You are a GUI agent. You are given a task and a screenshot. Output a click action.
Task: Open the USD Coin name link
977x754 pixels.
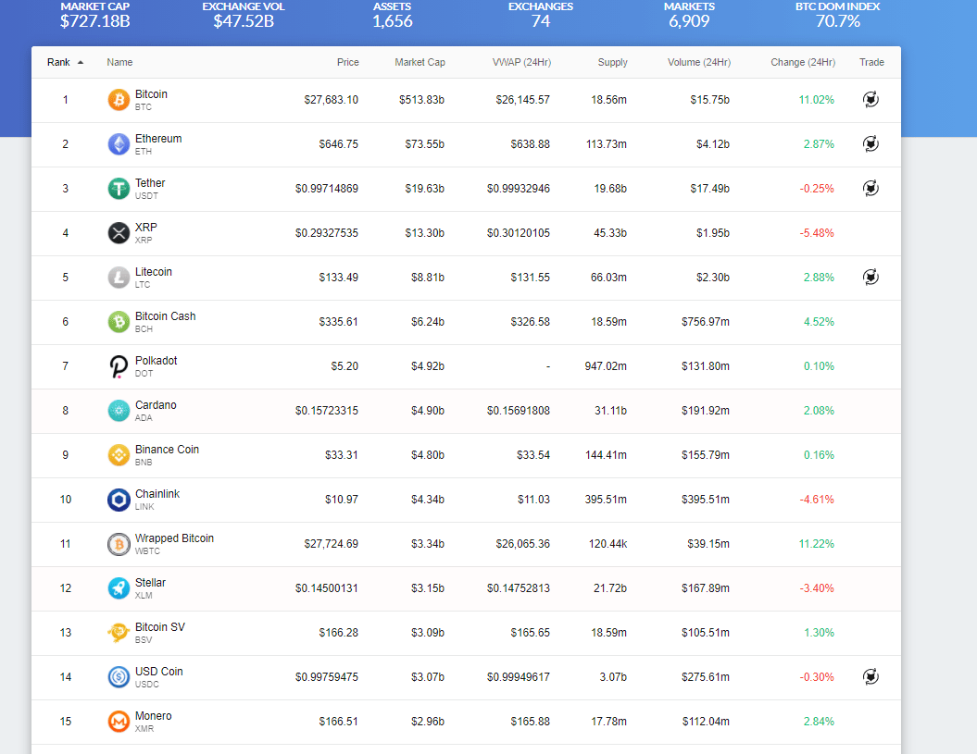tap(159, 671)
